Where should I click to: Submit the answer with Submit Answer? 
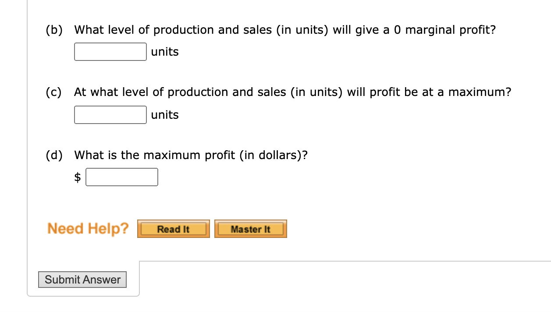pos(82,280)
